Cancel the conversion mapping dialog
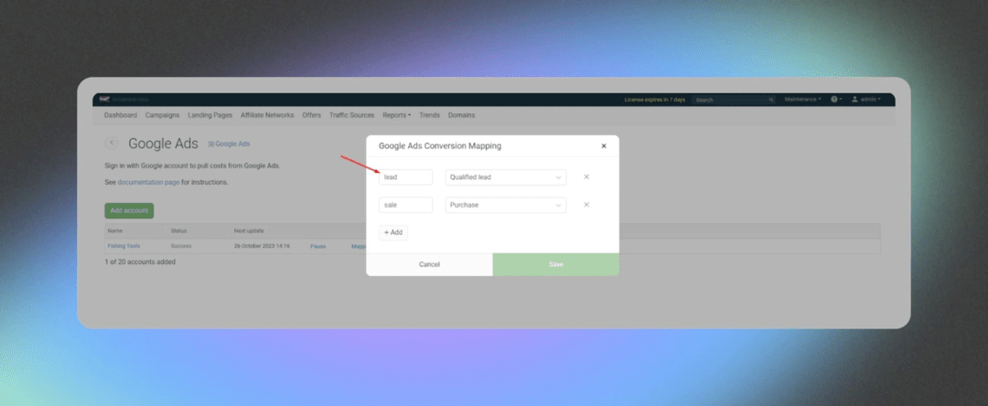The width and height of the screenshot is (988, 406). [429, 264]
